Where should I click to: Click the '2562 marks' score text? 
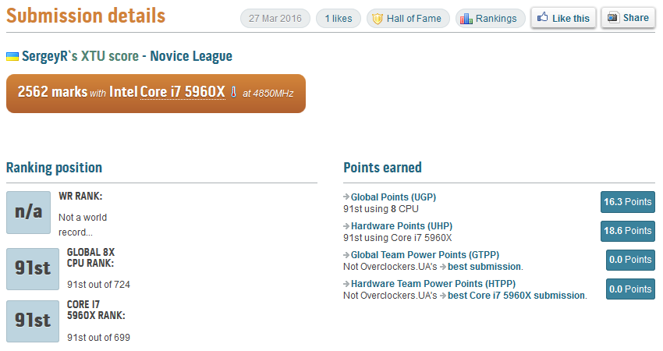coord(52,92)
